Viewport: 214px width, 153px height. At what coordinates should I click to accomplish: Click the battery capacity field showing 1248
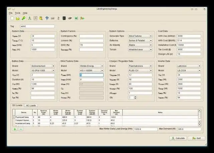tap(43, 84)
